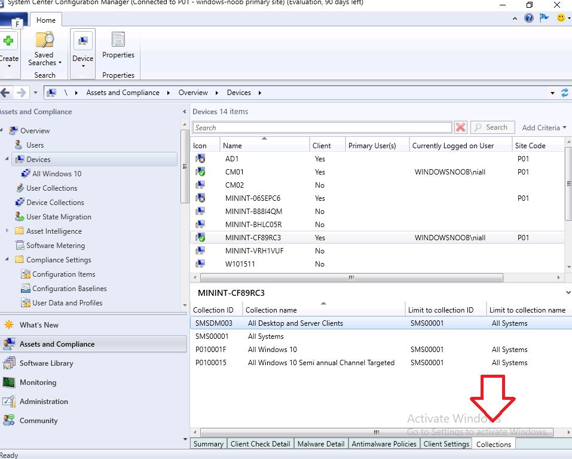Select the MININT-06SEPC6 device row
572x459 pixels.
378,198
